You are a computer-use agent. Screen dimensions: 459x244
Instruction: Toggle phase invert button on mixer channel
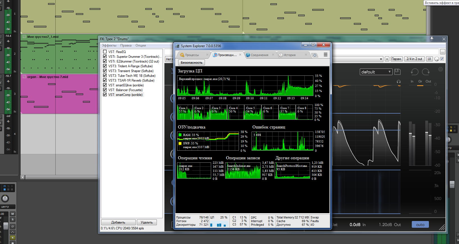click(x=13, y=226)
